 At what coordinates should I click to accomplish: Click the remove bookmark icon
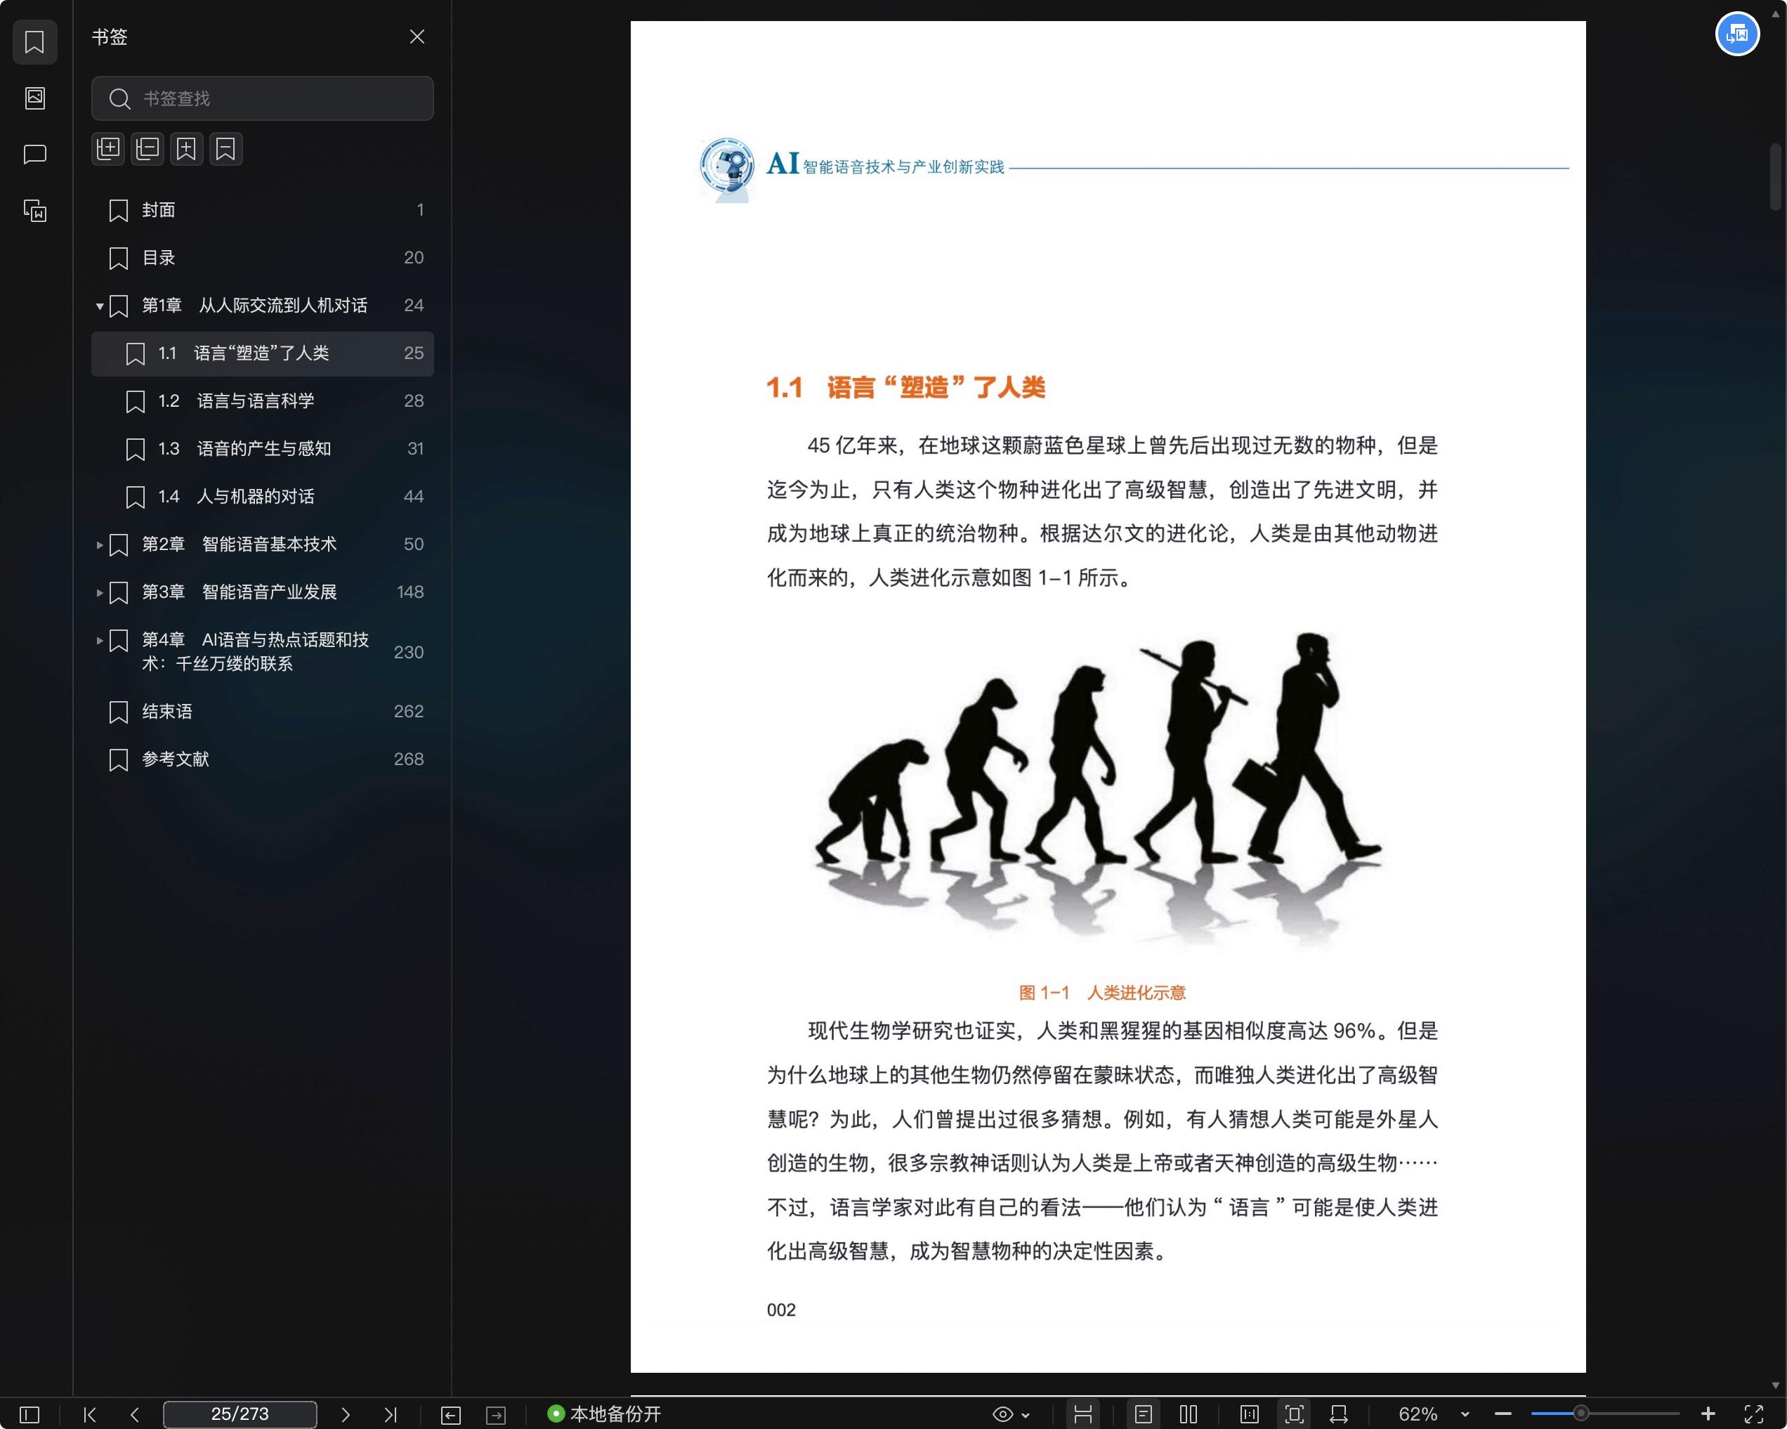coord(225,149)
